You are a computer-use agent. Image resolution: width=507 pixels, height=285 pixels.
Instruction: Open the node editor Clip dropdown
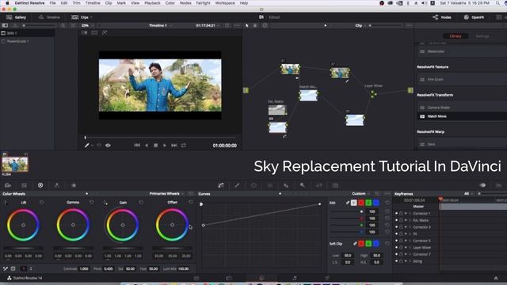pyautogui.click(x=364, y=25)
